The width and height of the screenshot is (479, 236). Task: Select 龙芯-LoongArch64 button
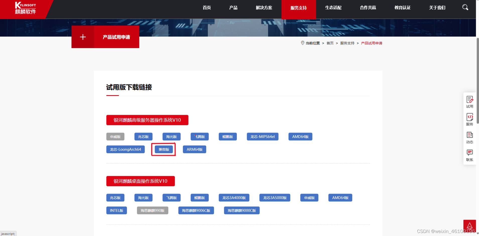tap(125, 149)
